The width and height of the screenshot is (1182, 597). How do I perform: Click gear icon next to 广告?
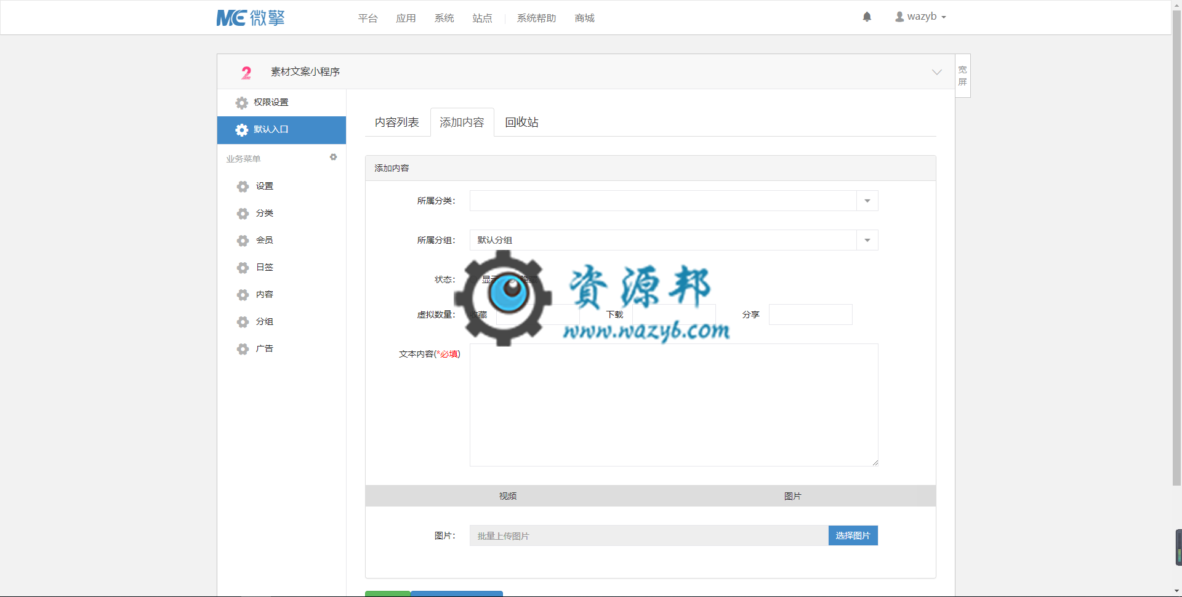[x=243, y=349]
